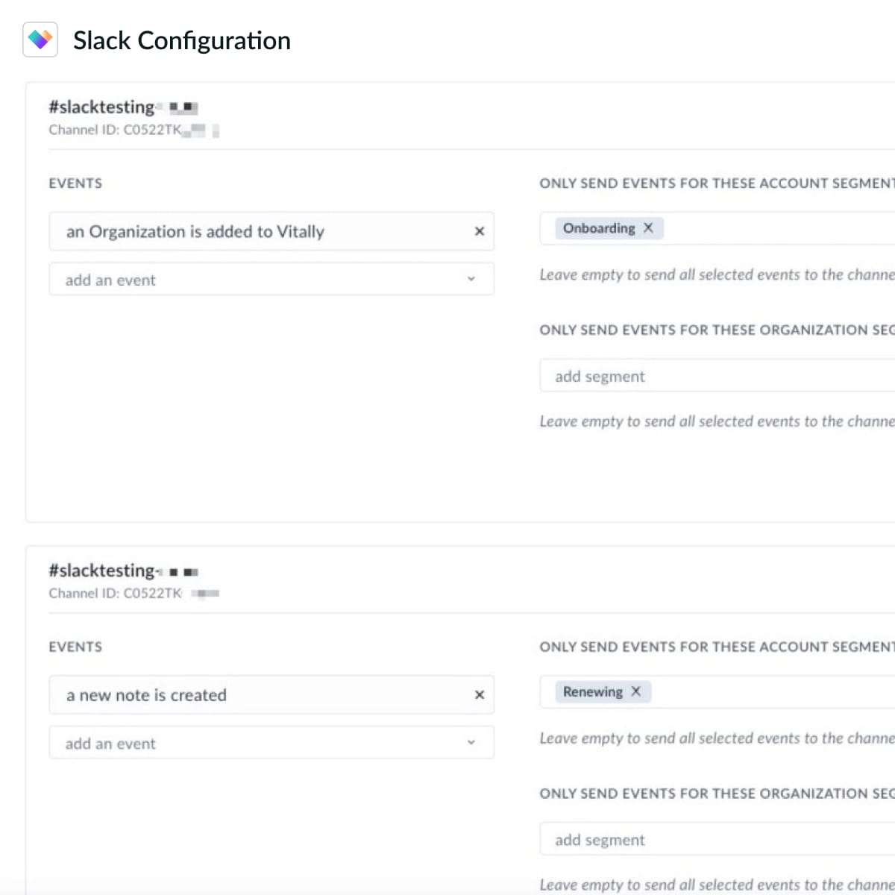
Task: Click the first card's Channel ID text
Action: tap(134, 130)
